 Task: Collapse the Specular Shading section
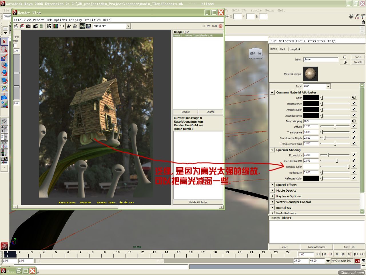click(272, 150)
